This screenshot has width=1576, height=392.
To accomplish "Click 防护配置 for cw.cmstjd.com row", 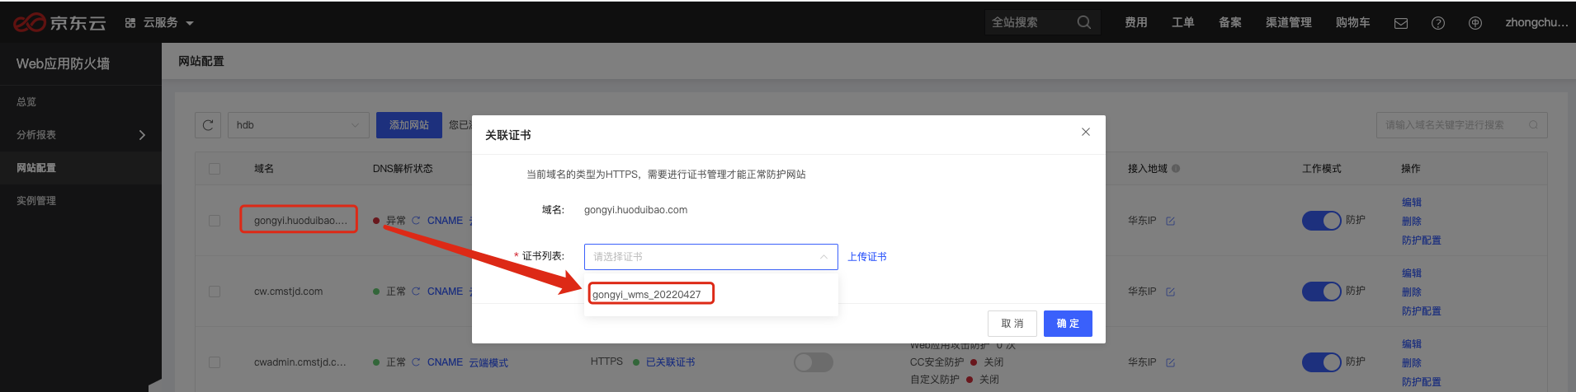I will click(1422, 311).
